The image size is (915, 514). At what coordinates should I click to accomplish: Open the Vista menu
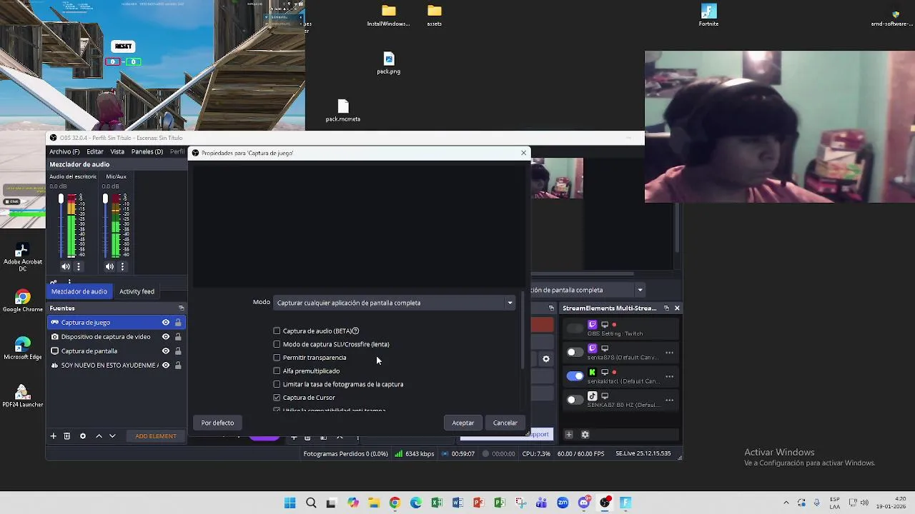click(117, 152)
